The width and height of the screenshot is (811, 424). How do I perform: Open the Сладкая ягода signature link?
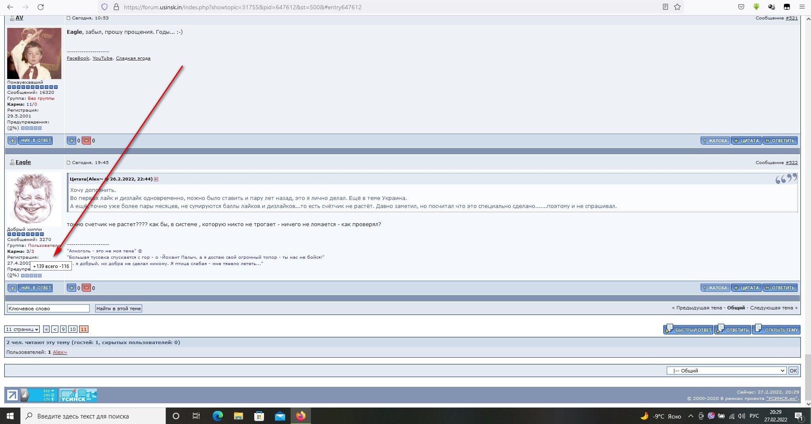pyautogui.click(x=133, y=58)
